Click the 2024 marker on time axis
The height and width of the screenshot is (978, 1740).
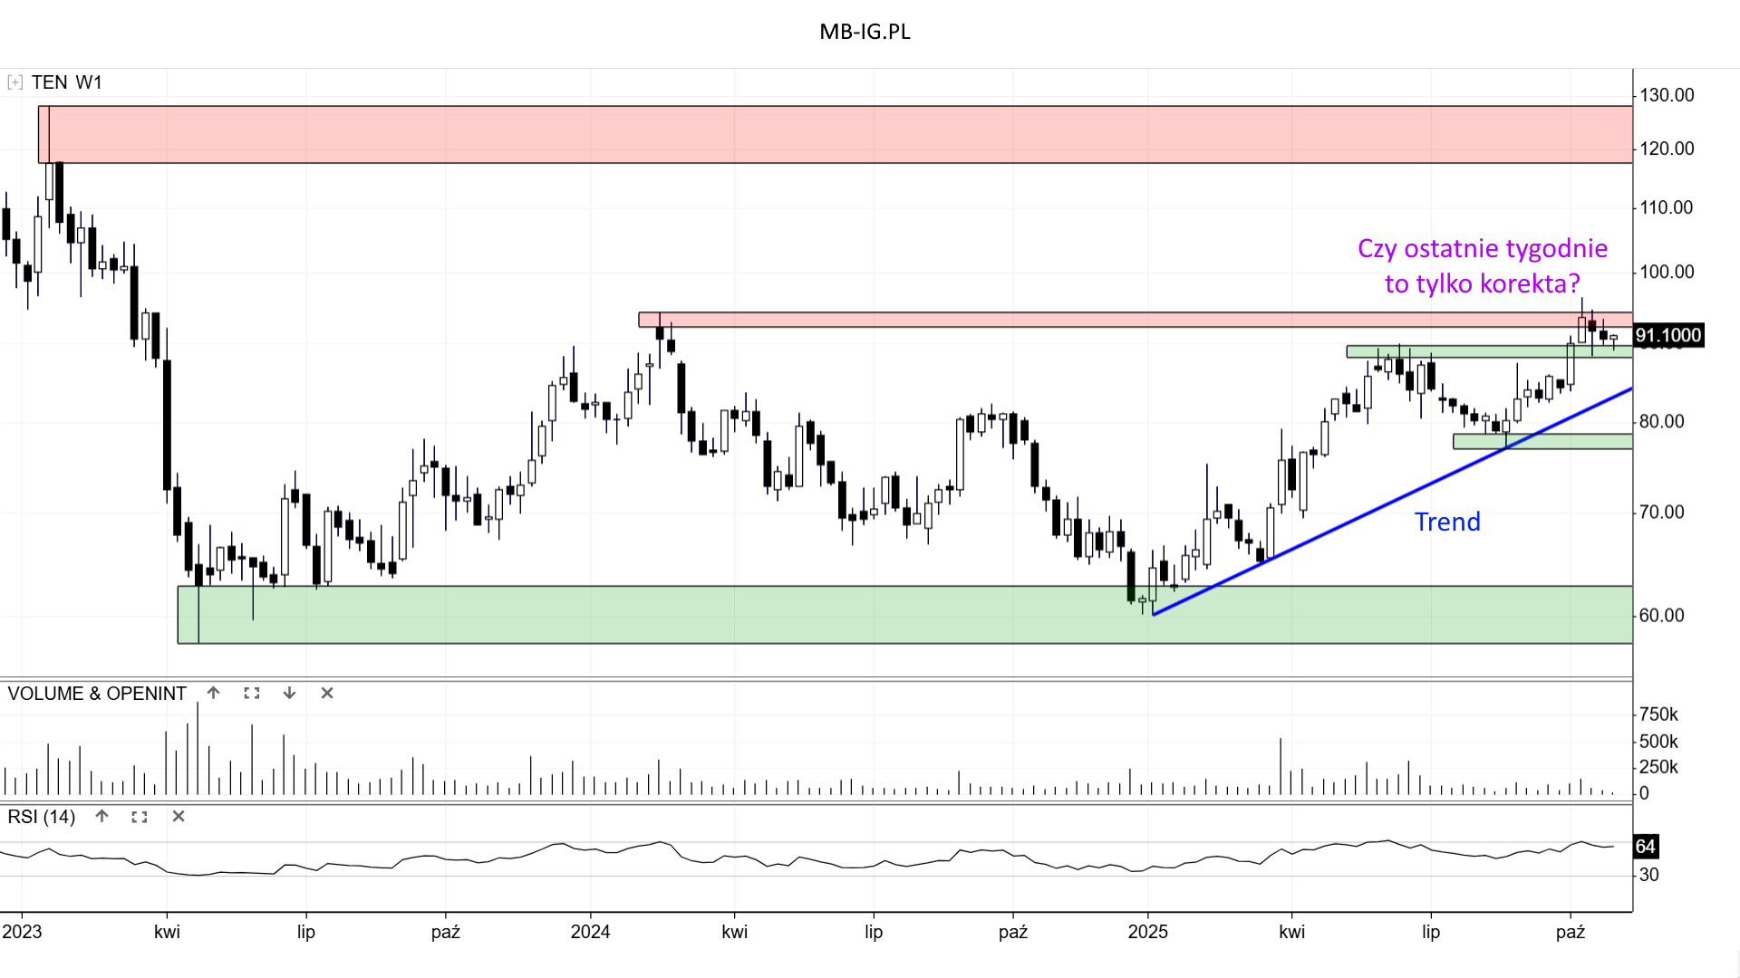click(590, 932)
